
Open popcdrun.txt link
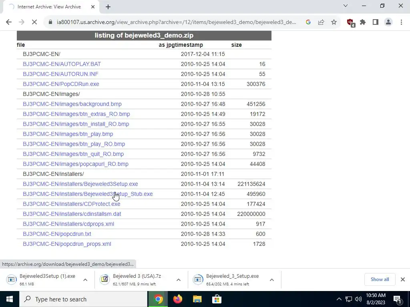pyautogui.click(x=57, y=234)
